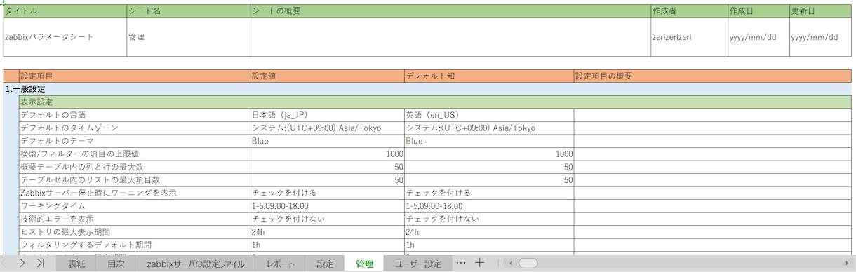Image resolution: width=856 pixels, height=272 pixels.
Task: Select timezone default-column Asia/Tokyo cell
Action: 488,128
